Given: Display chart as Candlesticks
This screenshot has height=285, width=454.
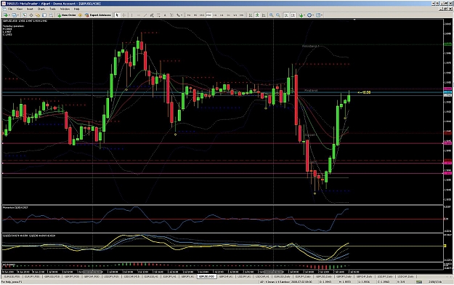Looking at the screenshot, I should [x=257, y=15].
